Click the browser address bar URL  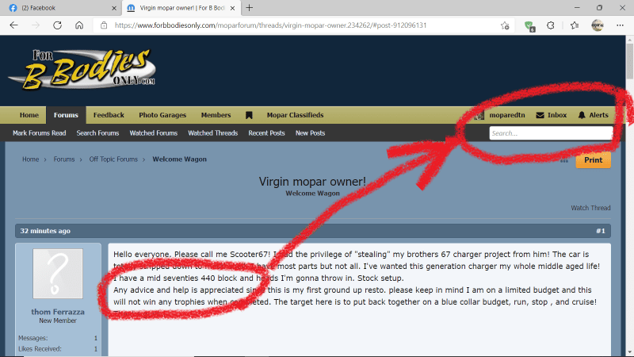[x=270, y=25]
